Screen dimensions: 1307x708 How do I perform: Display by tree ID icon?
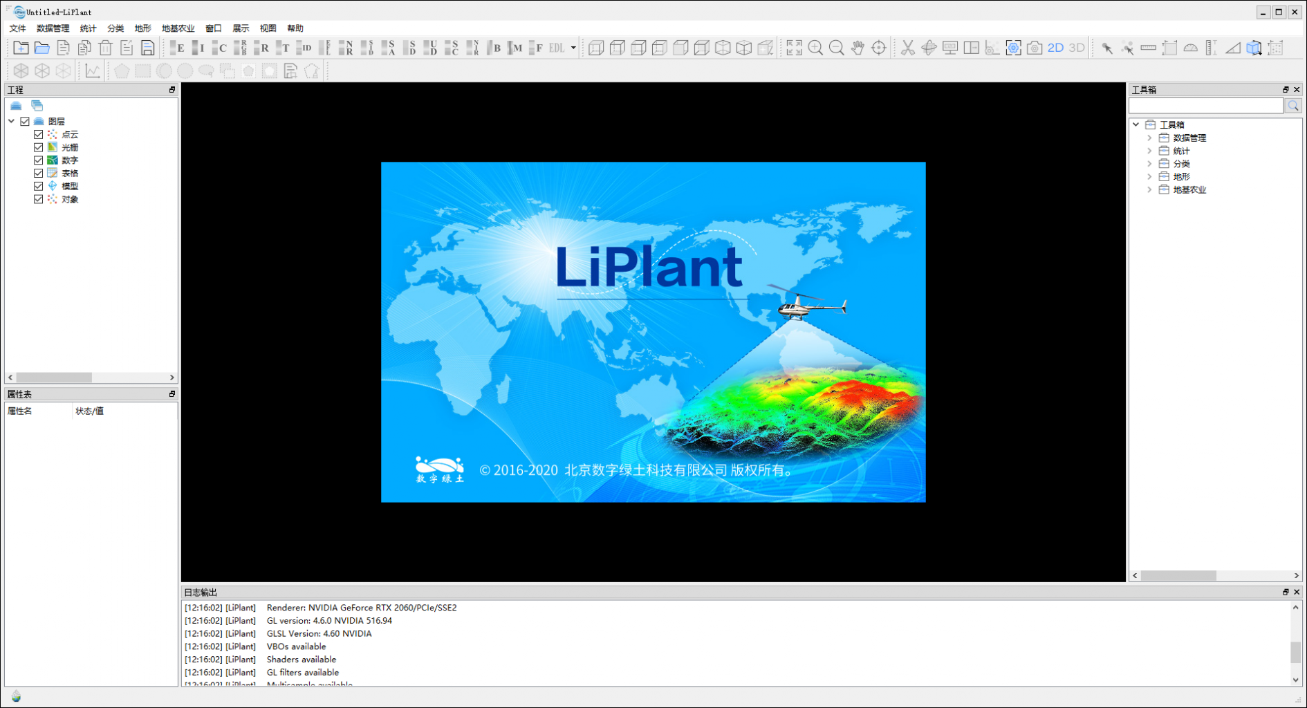tap(304, 48)
